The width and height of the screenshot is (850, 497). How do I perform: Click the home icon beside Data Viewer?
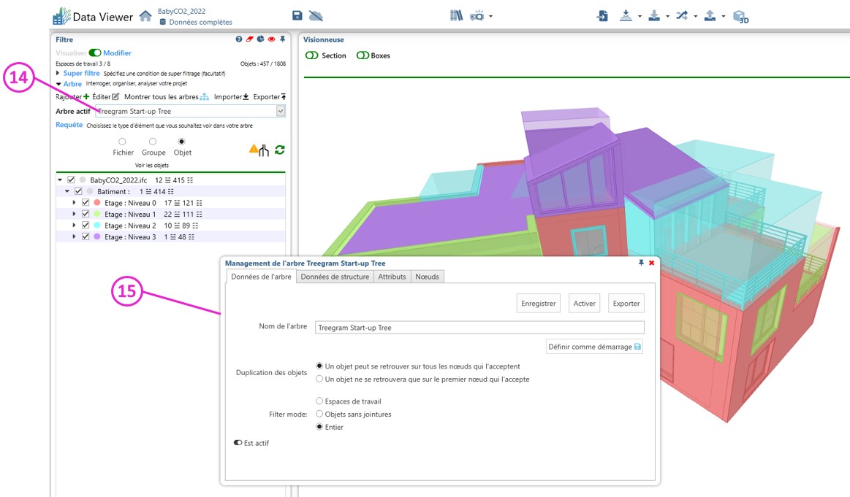pos(145,16)
